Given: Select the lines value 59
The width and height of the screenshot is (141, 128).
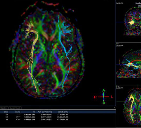Looking at the screenshot, I should [x=7, y=117].
